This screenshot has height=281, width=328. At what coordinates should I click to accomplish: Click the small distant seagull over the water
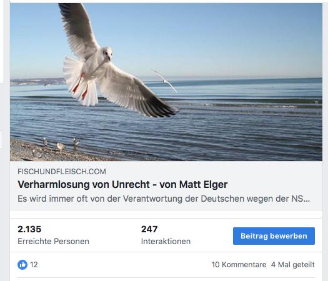(166, 81)
